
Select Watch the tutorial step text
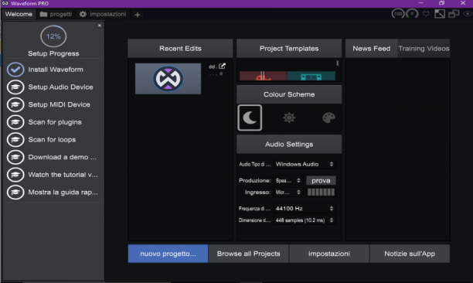63,175
